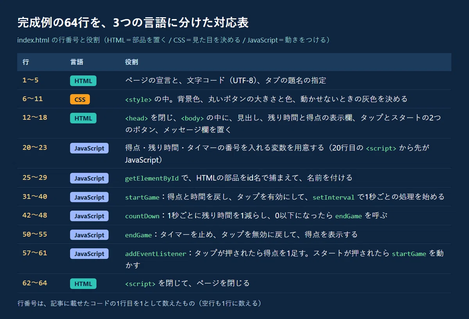This screenshot has height=319, width=469.
Task: Click "startGame" in the 57〜61 row
Action: click(409, 254)
